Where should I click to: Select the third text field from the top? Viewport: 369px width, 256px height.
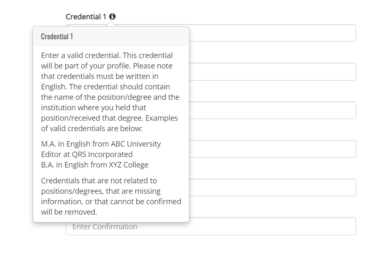(272, 110)
